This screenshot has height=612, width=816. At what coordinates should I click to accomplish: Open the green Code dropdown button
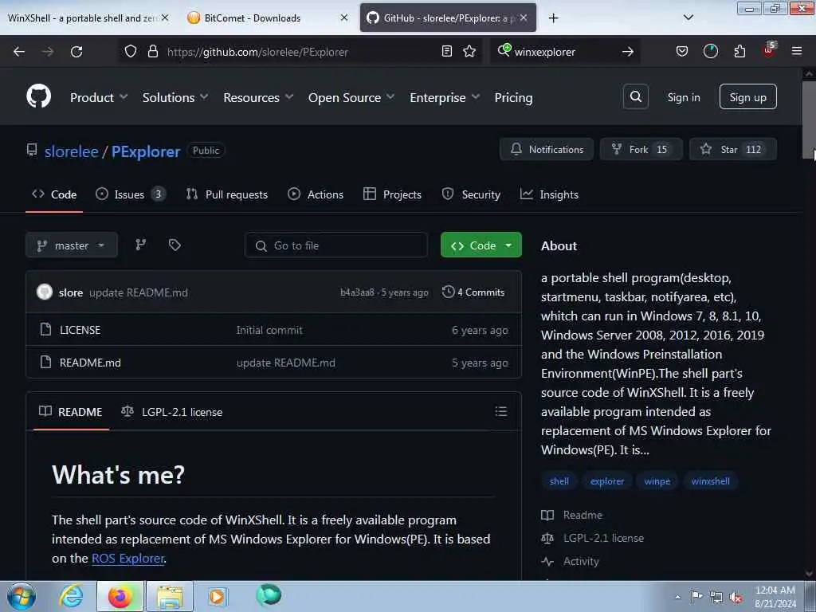(x=481, y=245)
